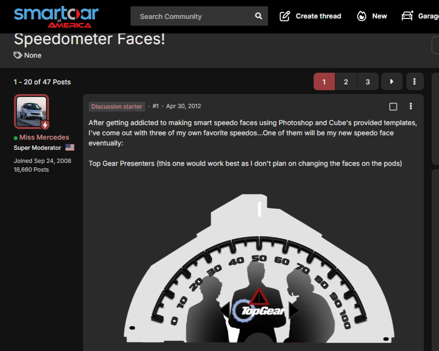Image resolution: width=439 pixels, height=351 pixels.
Task: Click Miss Mercedes avatar picture
Action: (x=32, y=111)
